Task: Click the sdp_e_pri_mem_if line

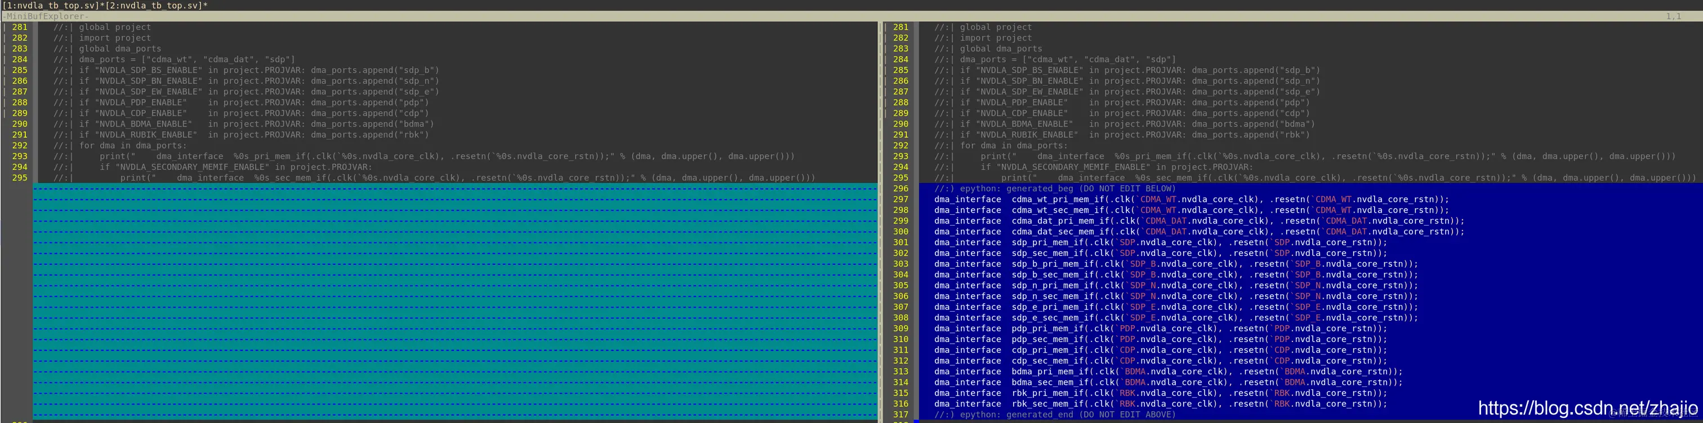Action: pos(1176,307)
